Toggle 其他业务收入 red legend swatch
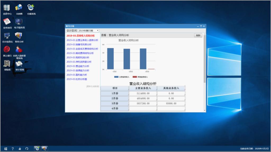Screen dimensions: 271x152 coord(135,77)
